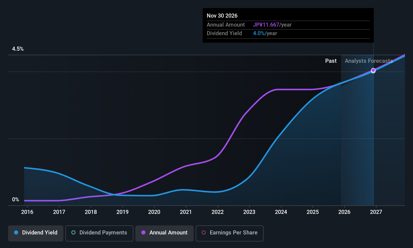Click the Analysts Forecasts label
Screen dimensions: 413x248
coord(368,61)
